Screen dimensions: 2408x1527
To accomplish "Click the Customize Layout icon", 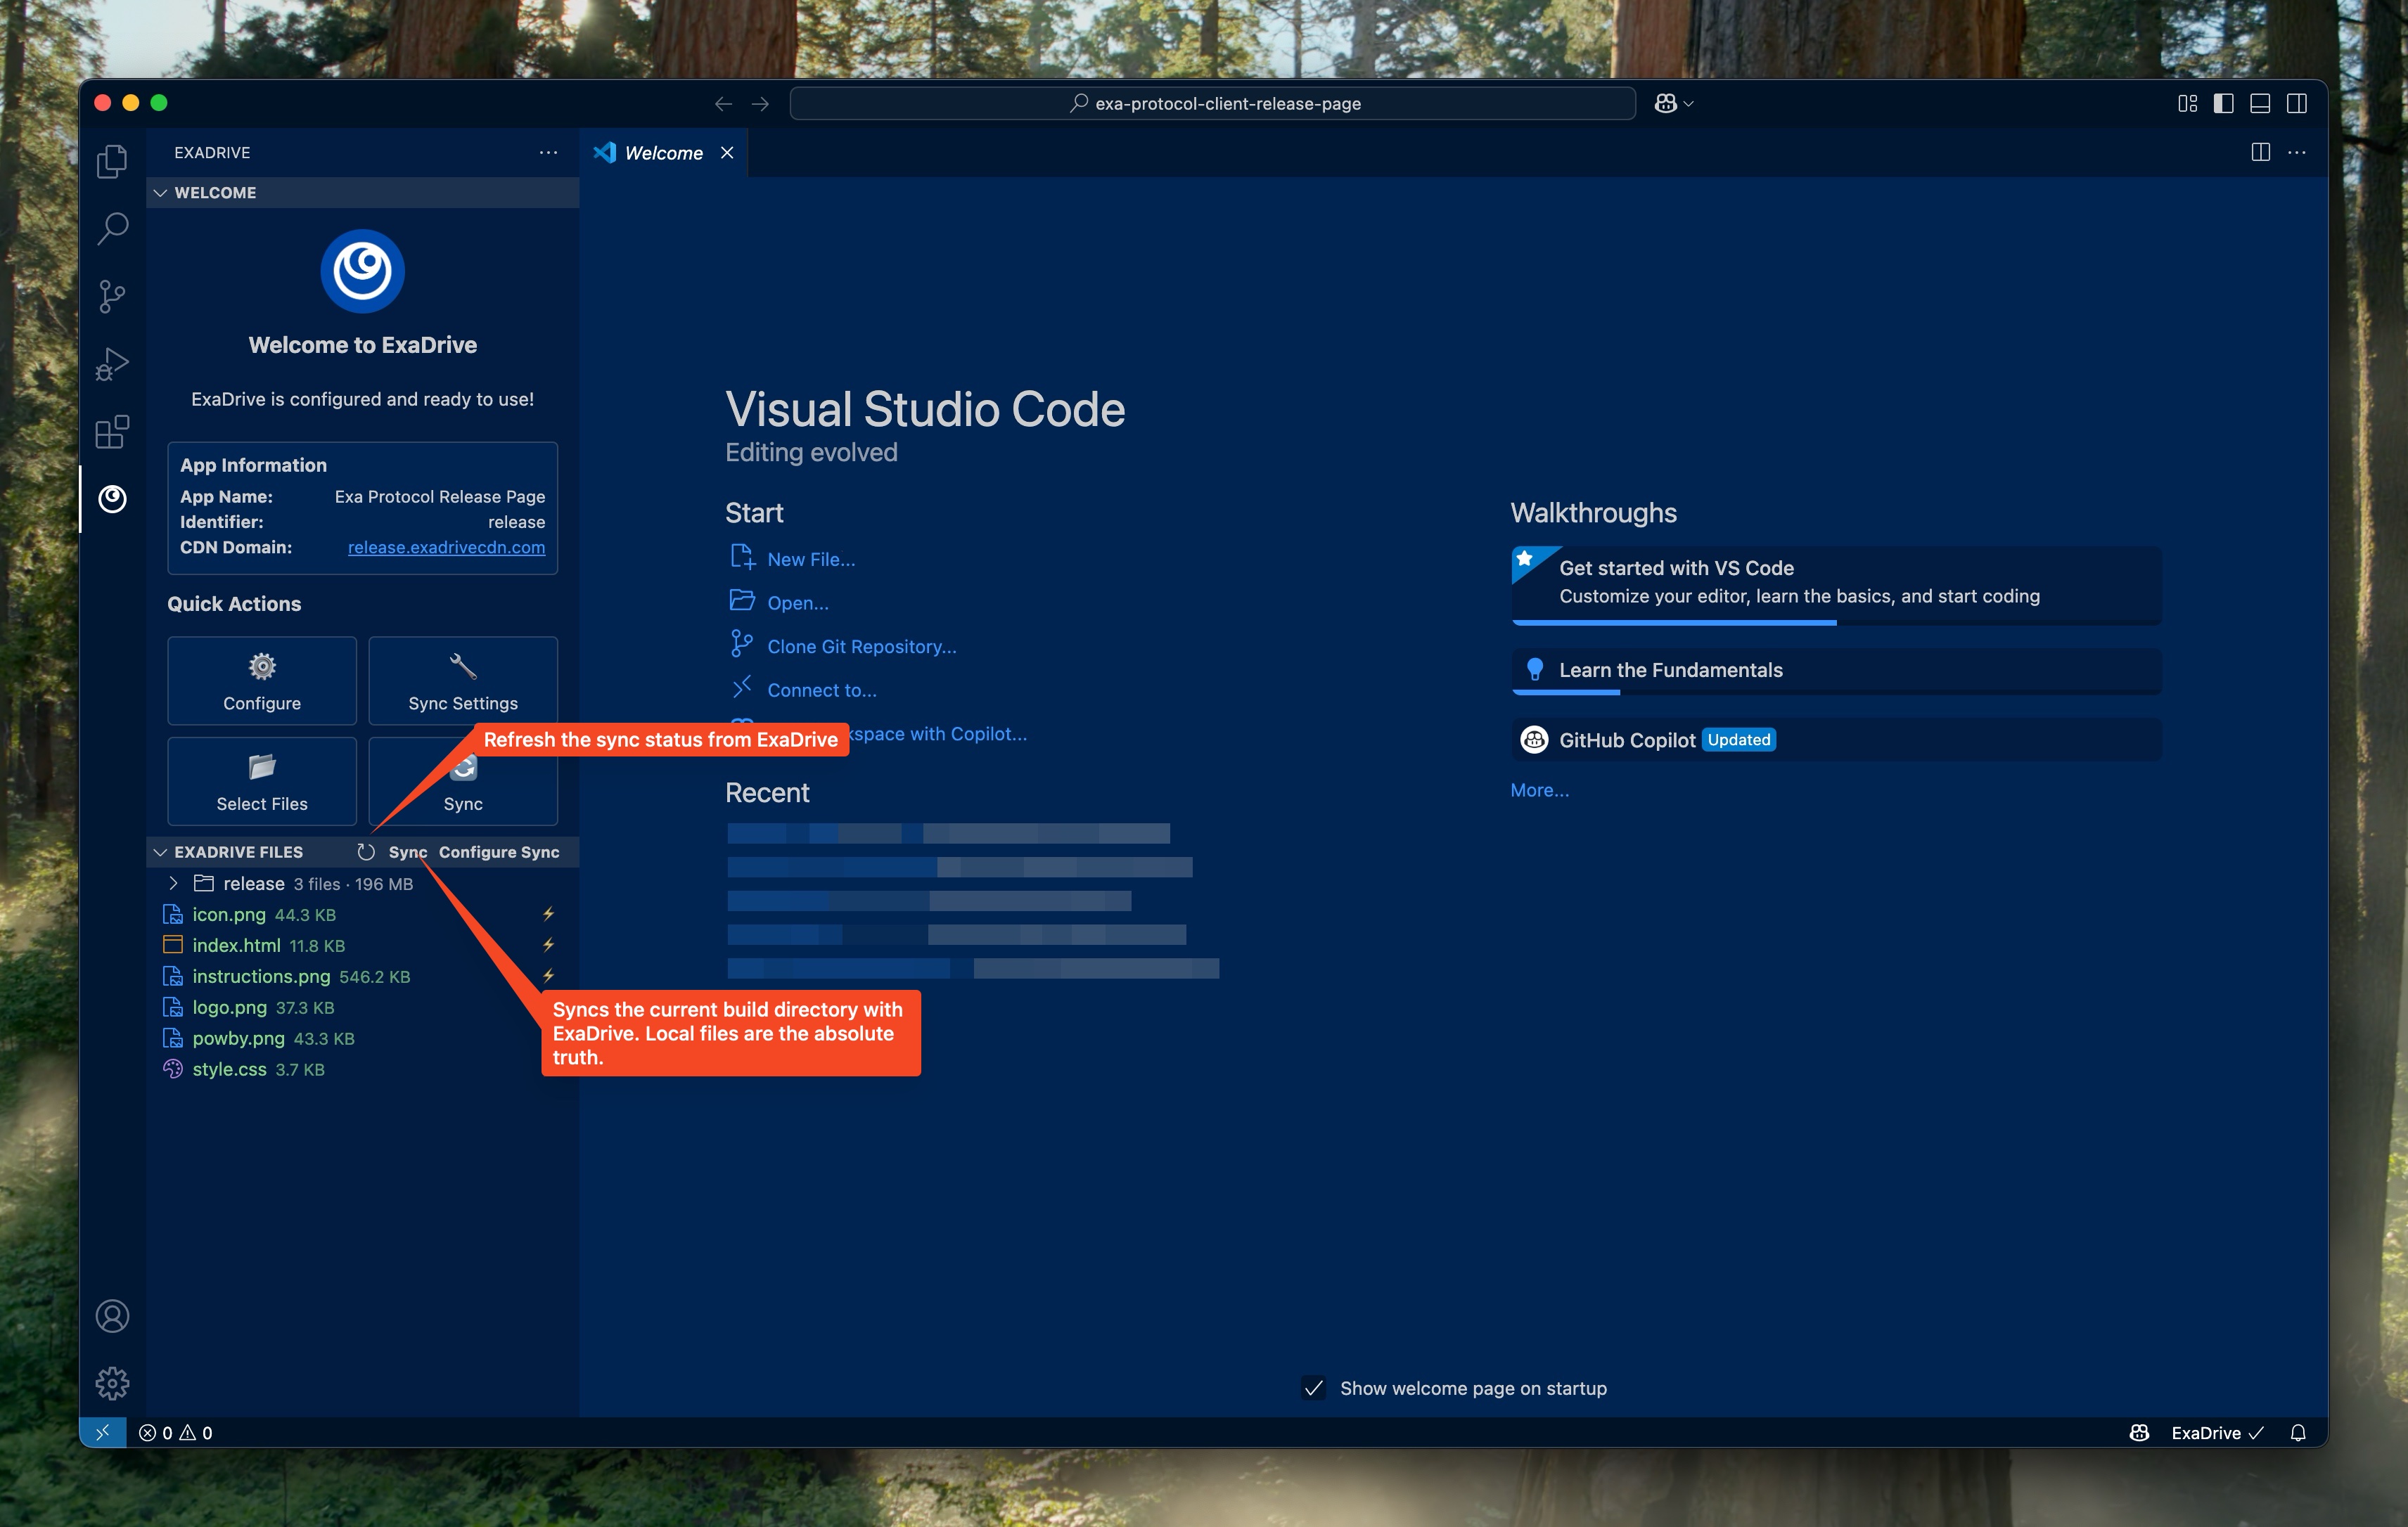I will coord(2187,104).
